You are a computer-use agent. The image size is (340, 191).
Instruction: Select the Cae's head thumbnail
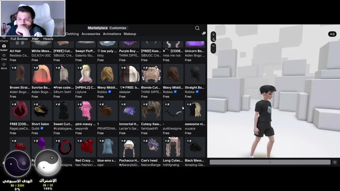tap(151, 147)
